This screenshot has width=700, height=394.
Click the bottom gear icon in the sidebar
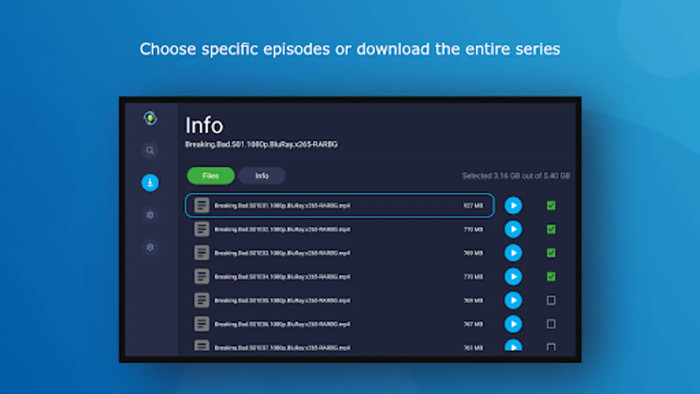click(150, 247)
